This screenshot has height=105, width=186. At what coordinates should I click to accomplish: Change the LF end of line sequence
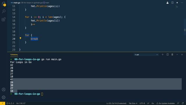pyautogui.click(x=148, y=103)
